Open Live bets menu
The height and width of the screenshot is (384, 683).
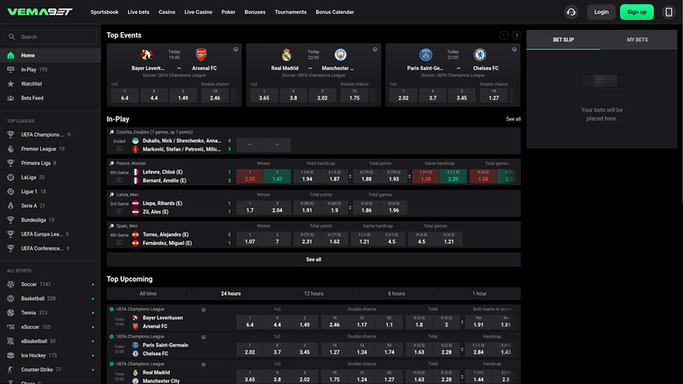pyautogui.click(x=138, y=12)
